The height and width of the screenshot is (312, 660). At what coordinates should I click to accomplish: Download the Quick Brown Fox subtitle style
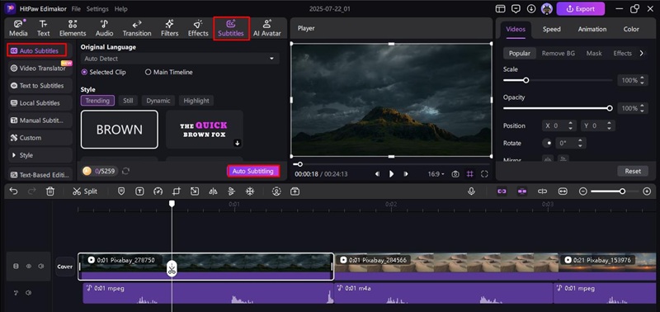tap(238, 143)
